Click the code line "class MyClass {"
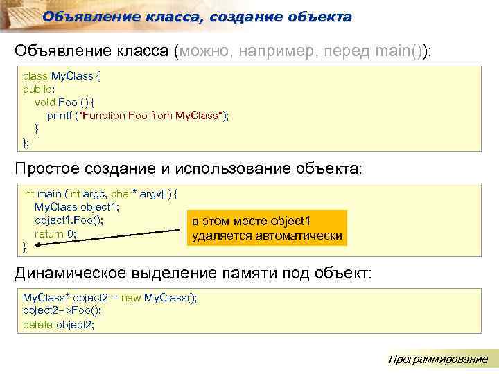This screenshot has width=499, height=374. point(62,76)
